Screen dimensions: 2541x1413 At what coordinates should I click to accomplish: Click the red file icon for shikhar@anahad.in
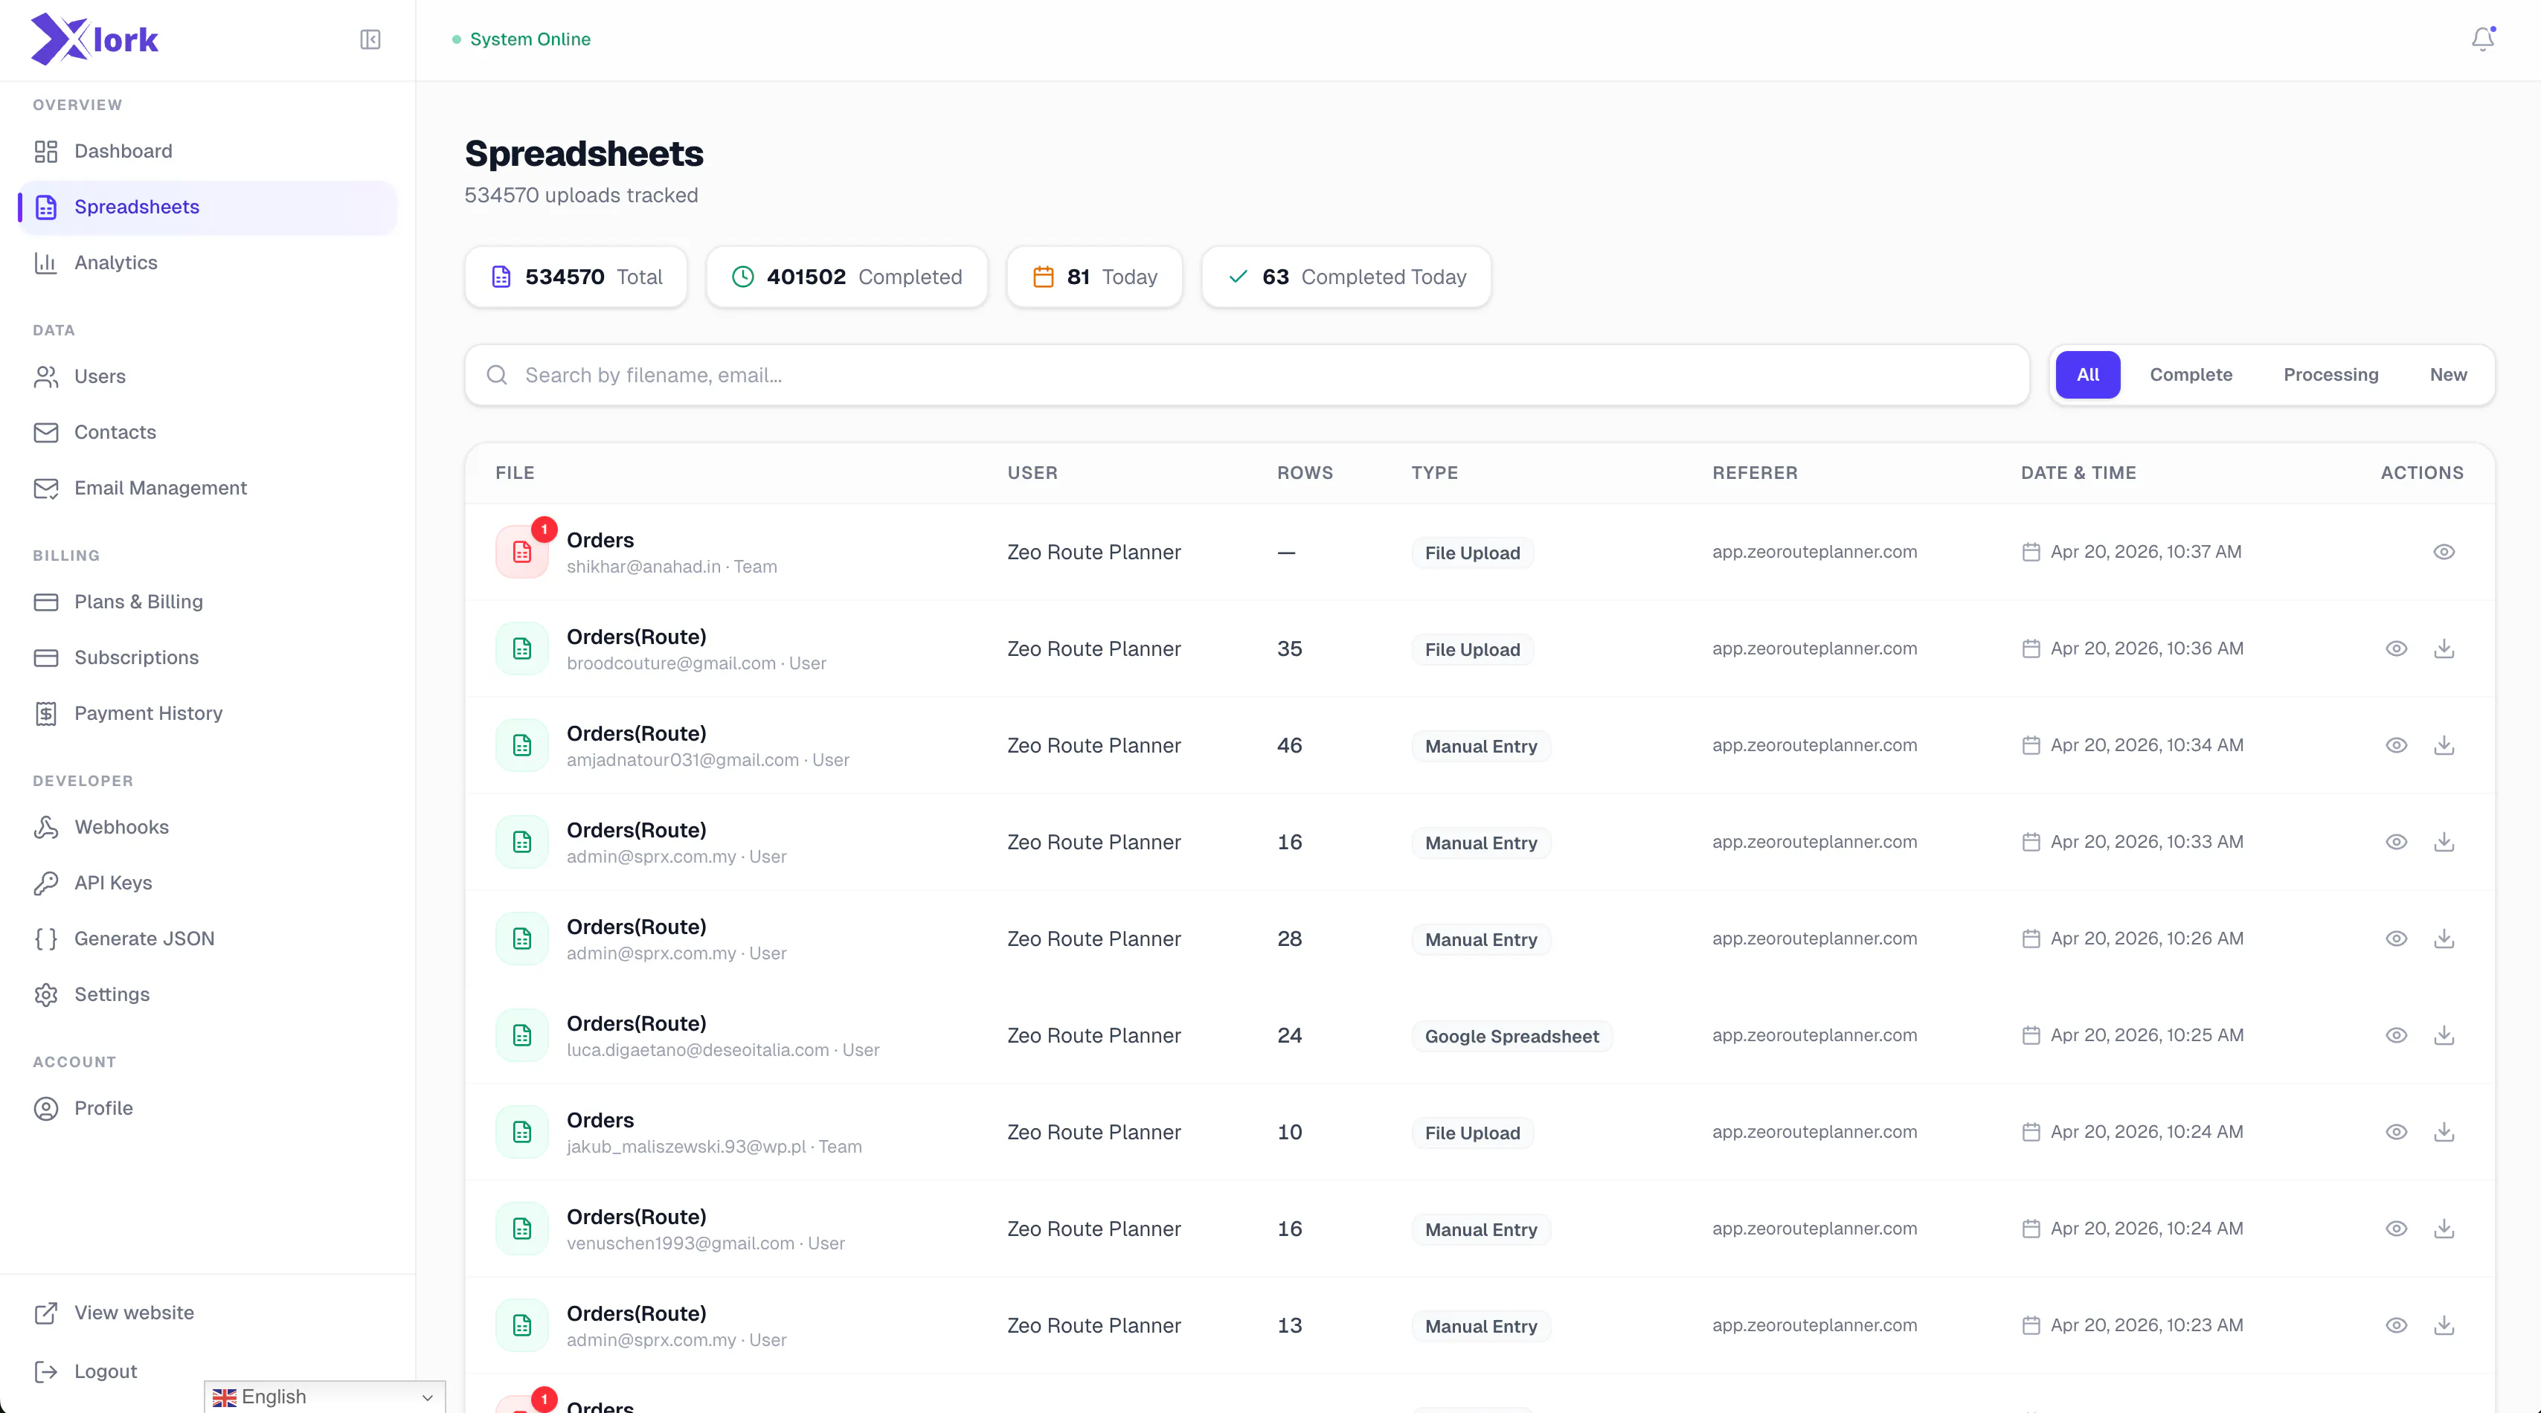tap(522, 552)
